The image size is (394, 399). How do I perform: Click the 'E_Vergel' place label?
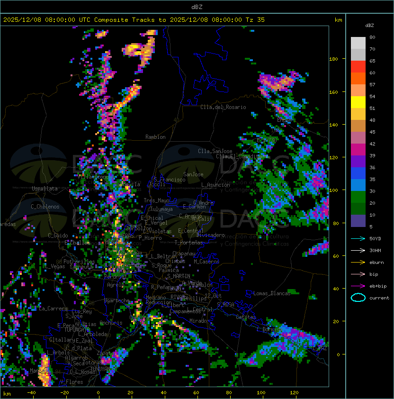156,223
